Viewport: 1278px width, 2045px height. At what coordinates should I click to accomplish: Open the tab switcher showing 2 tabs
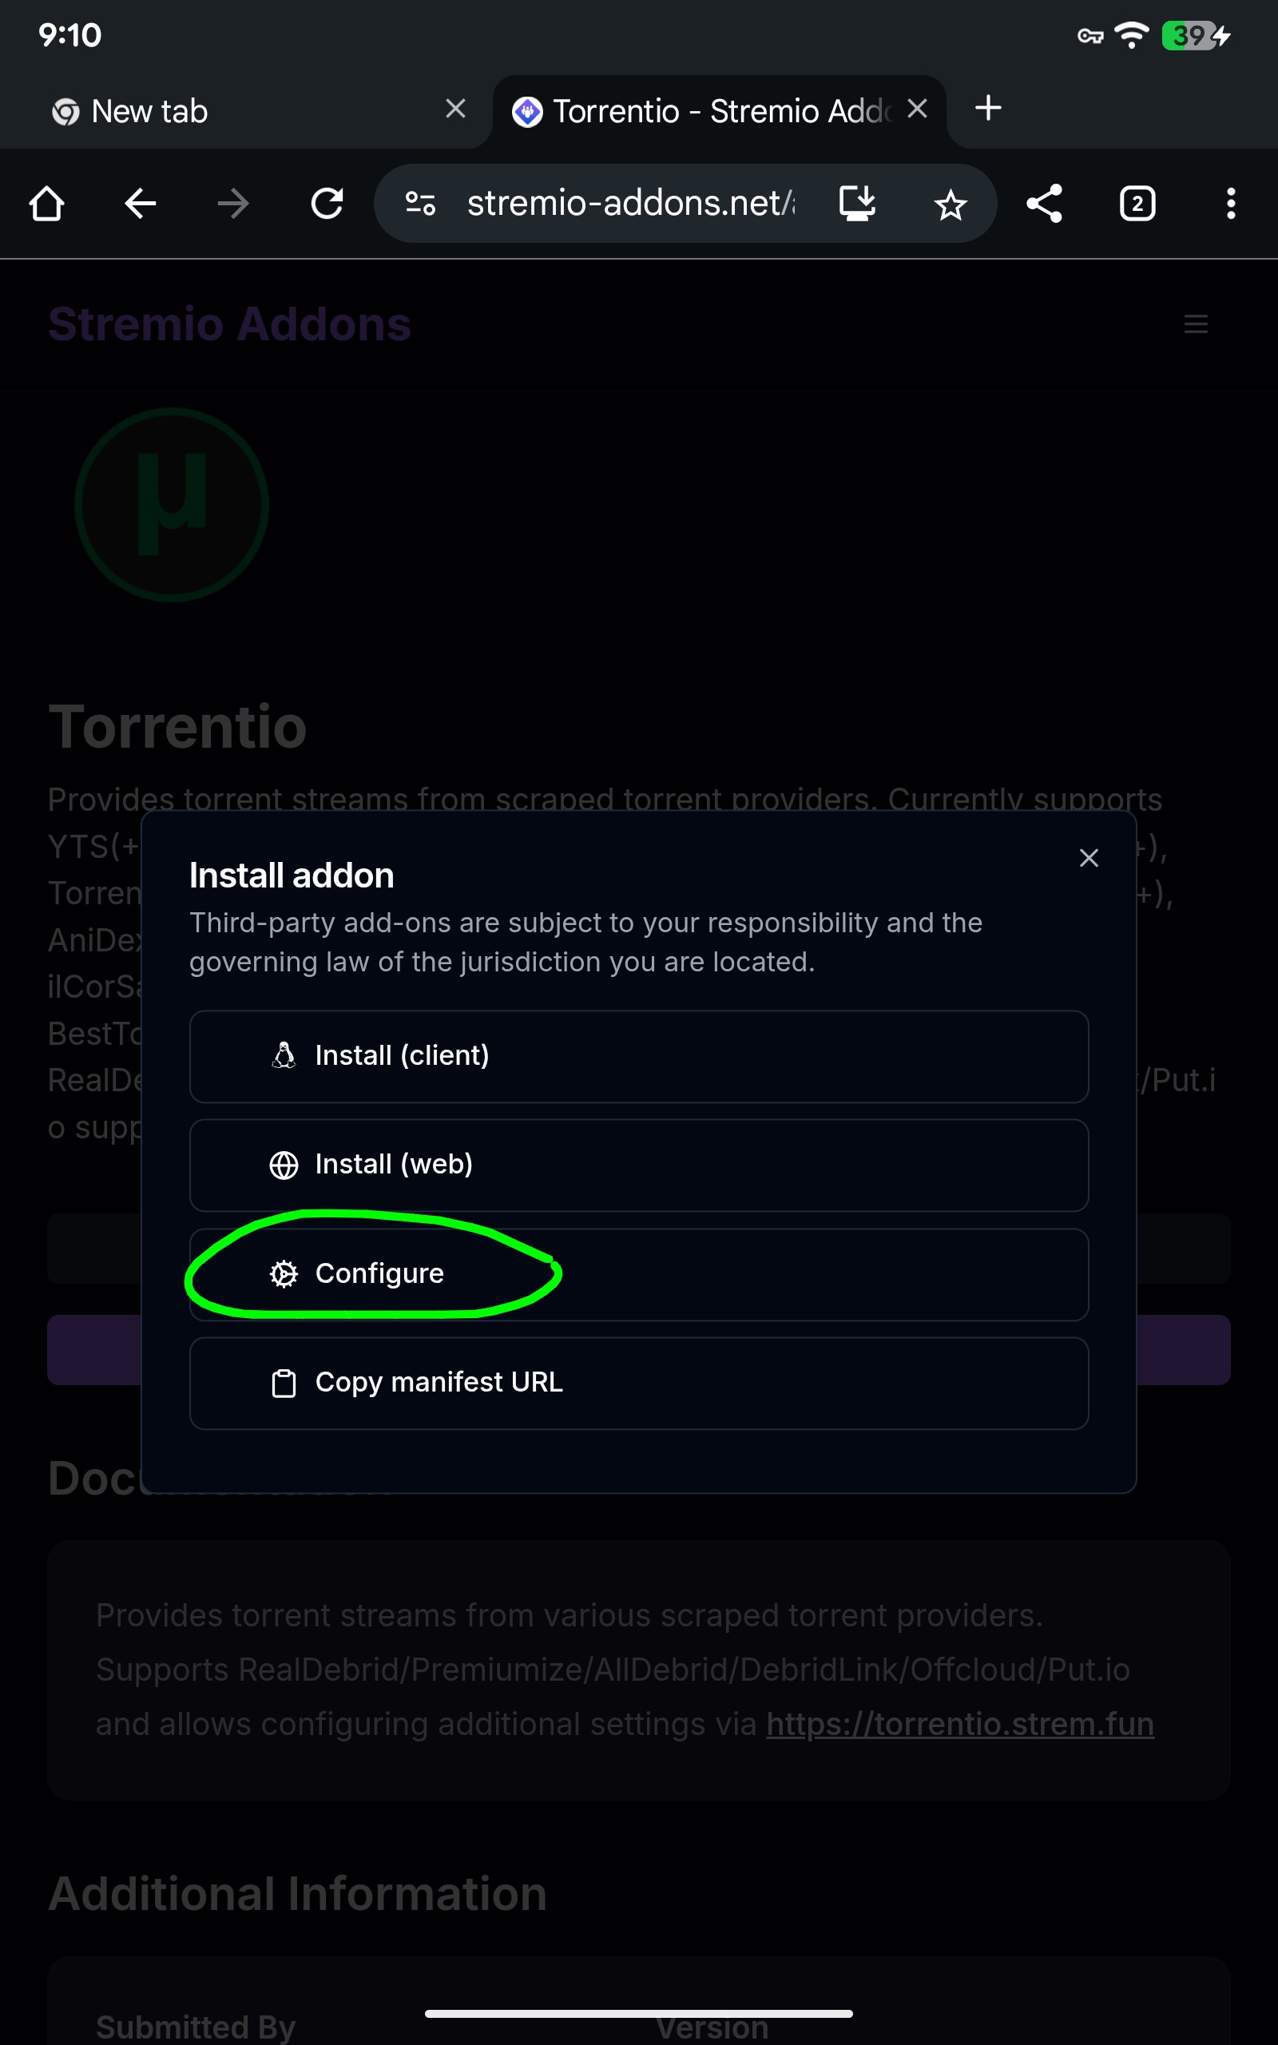tap(1137, 204)
